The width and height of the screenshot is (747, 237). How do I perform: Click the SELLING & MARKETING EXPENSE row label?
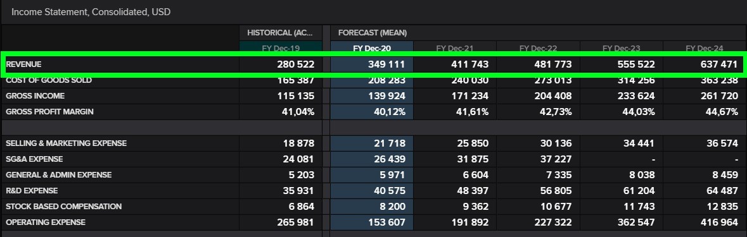point(67,143)
